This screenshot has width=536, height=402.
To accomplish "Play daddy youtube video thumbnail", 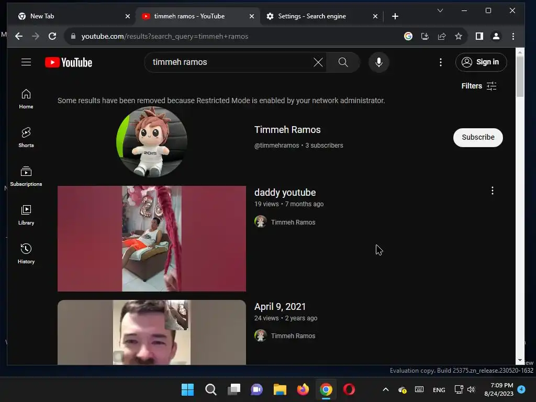I will 151,239.
